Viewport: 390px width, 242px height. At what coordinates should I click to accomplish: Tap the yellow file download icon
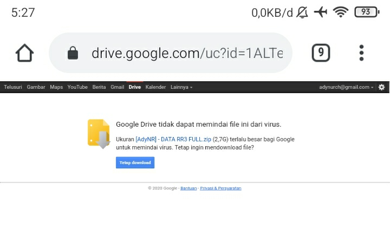tap(99, 134)
